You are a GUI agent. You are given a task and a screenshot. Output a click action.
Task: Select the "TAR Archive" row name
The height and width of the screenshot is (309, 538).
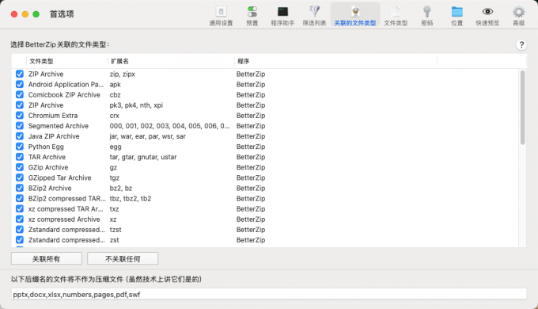click(47, 157)
